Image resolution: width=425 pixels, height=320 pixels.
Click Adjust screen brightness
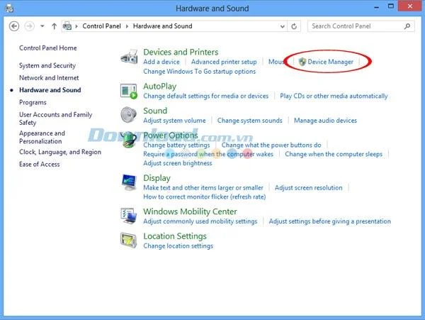[x=178, y=163]
